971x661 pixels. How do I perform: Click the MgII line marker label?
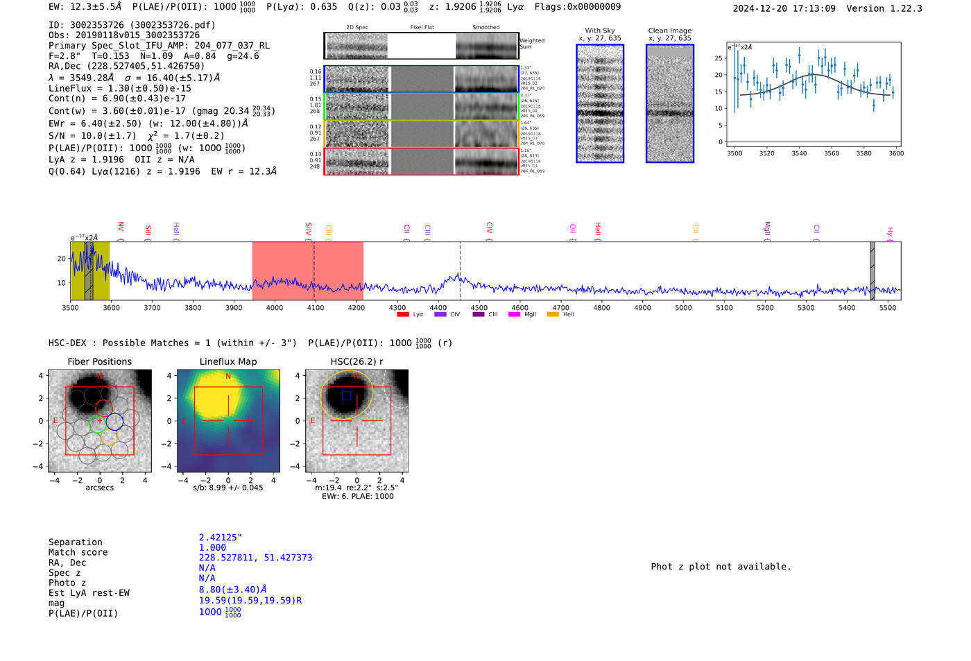(x=767, y=228)
